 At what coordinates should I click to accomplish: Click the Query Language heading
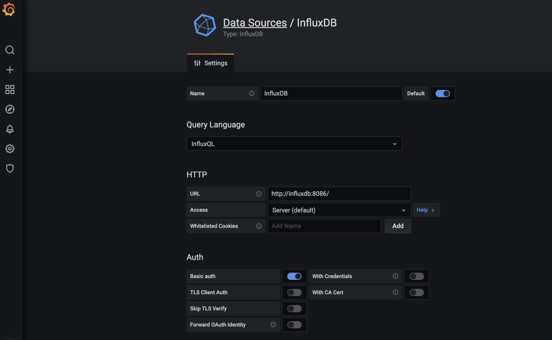point(216,124)
